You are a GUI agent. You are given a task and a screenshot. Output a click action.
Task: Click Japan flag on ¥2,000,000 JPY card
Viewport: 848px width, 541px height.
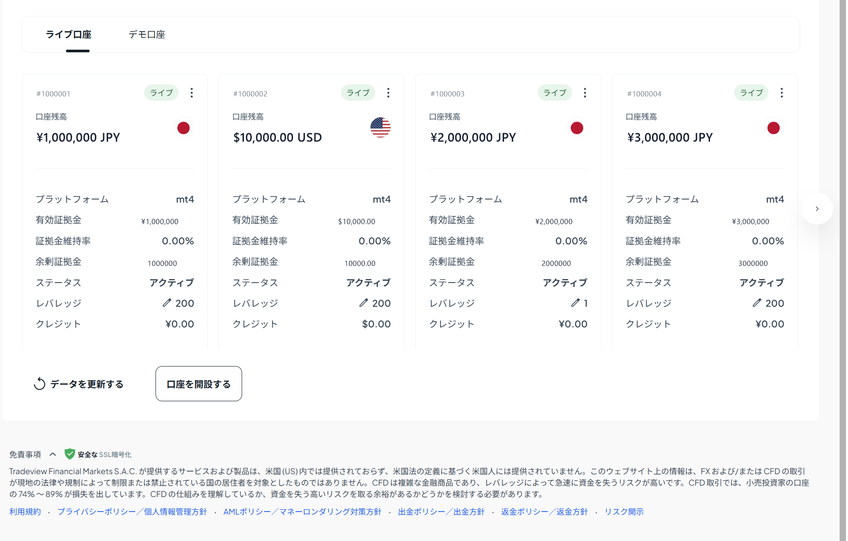coord(577,128)
